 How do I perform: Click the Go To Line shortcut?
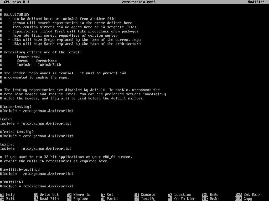click(x=182, y=199)
